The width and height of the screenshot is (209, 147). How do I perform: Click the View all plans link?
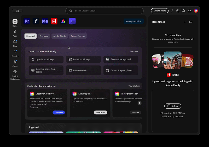[134, 86]
